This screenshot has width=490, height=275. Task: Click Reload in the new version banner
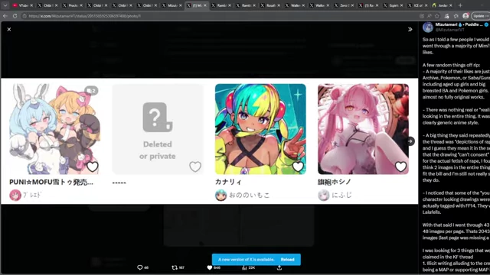(x=287, y=260)
